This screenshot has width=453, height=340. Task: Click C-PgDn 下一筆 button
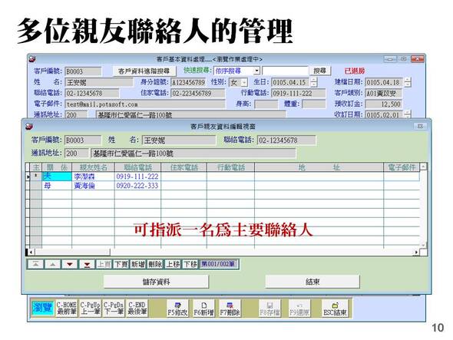coord(114,308)
